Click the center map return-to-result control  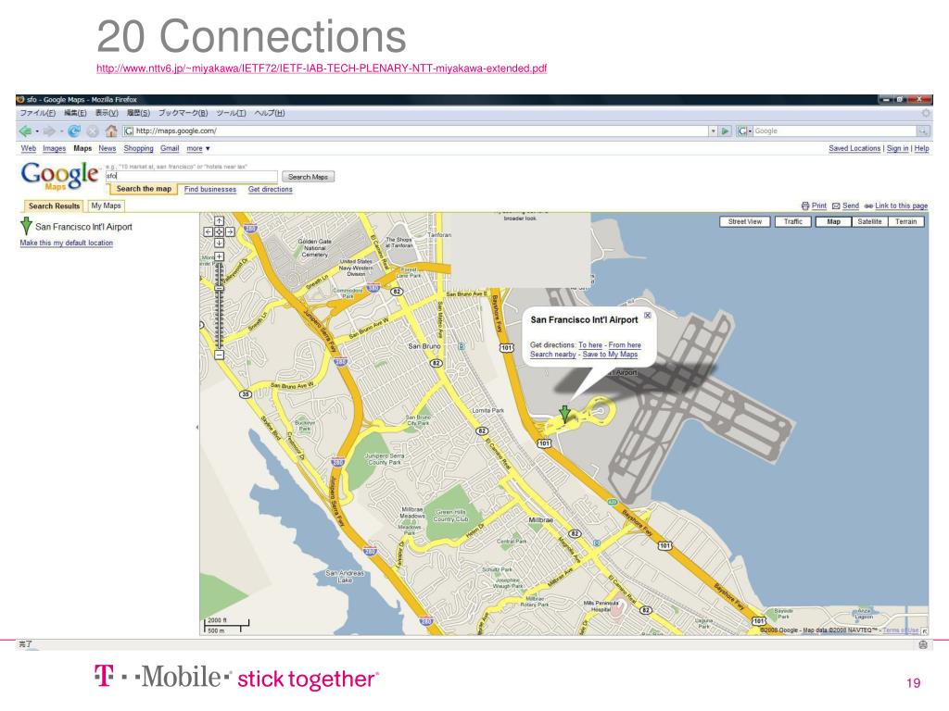pos(219,231)
